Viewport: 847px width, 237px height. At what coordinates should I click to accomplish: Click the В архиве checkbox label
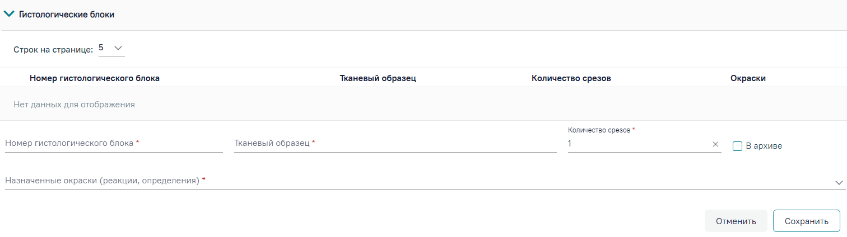tap(764, 146)
